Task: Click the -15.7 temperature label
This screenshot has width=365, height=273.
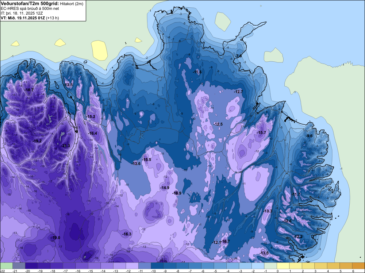Action: [261, 132]
